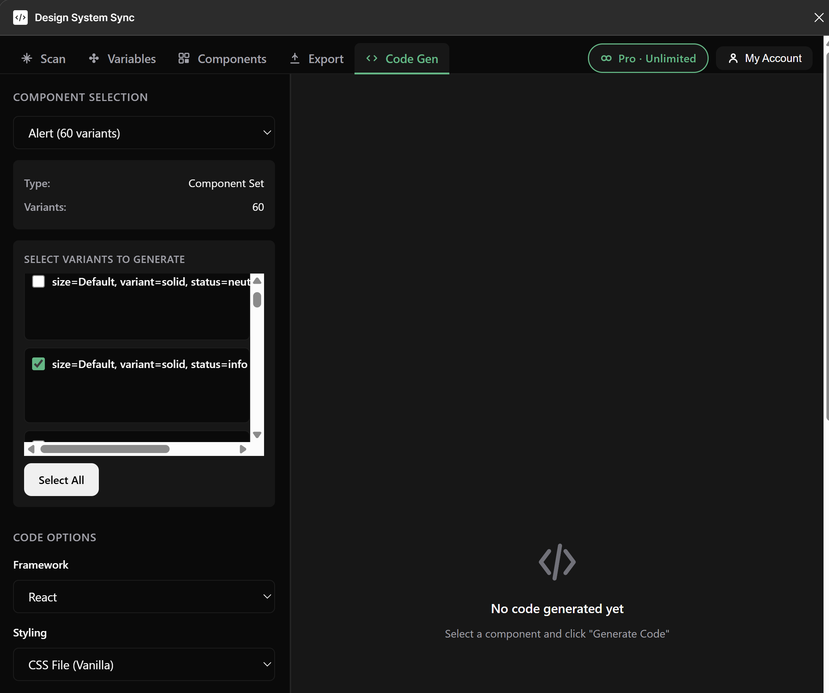Viewport: 829px width, 693px height.
Task: Close the Design System Sync window
Action: 818,18
